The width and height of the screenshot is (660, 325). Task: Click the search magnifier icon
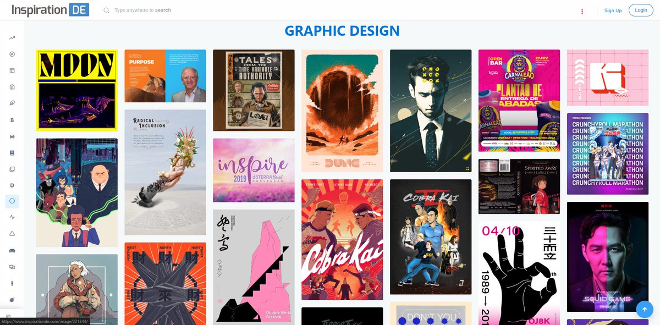106,10
